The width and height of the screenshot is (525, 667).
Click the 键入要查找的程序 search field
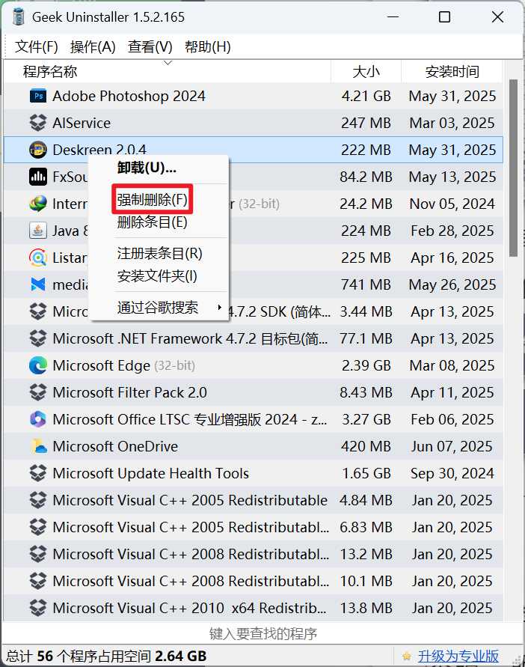(x=262, y=634)
